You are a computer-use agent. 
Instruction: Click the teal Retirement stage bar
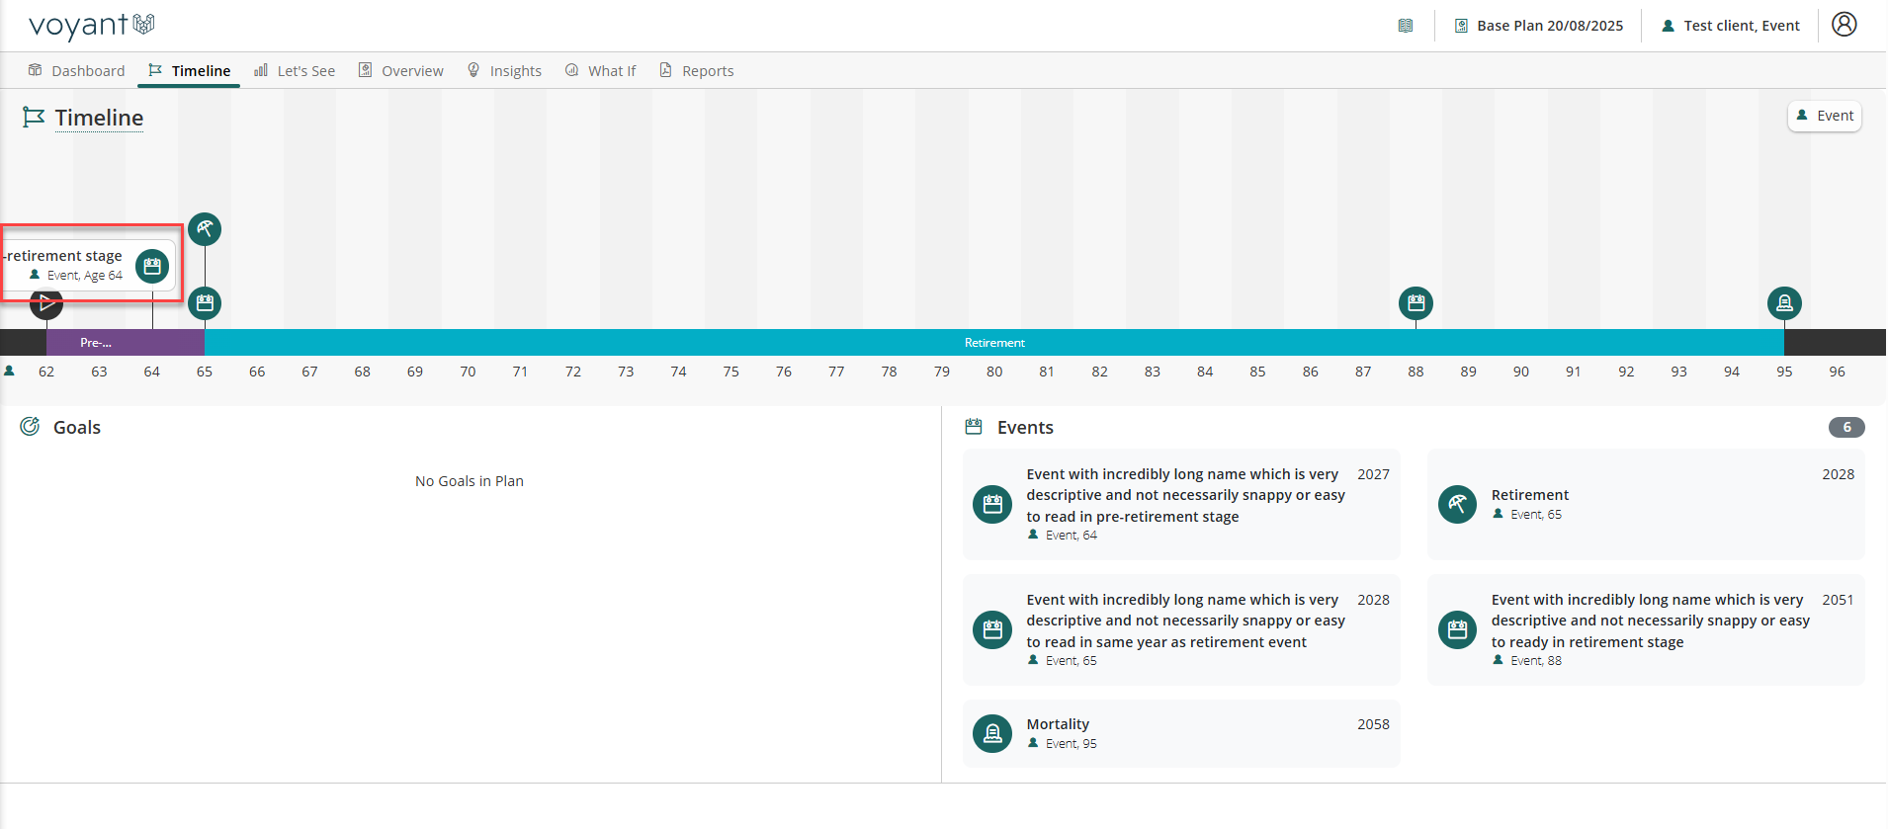tap(993, 343)
